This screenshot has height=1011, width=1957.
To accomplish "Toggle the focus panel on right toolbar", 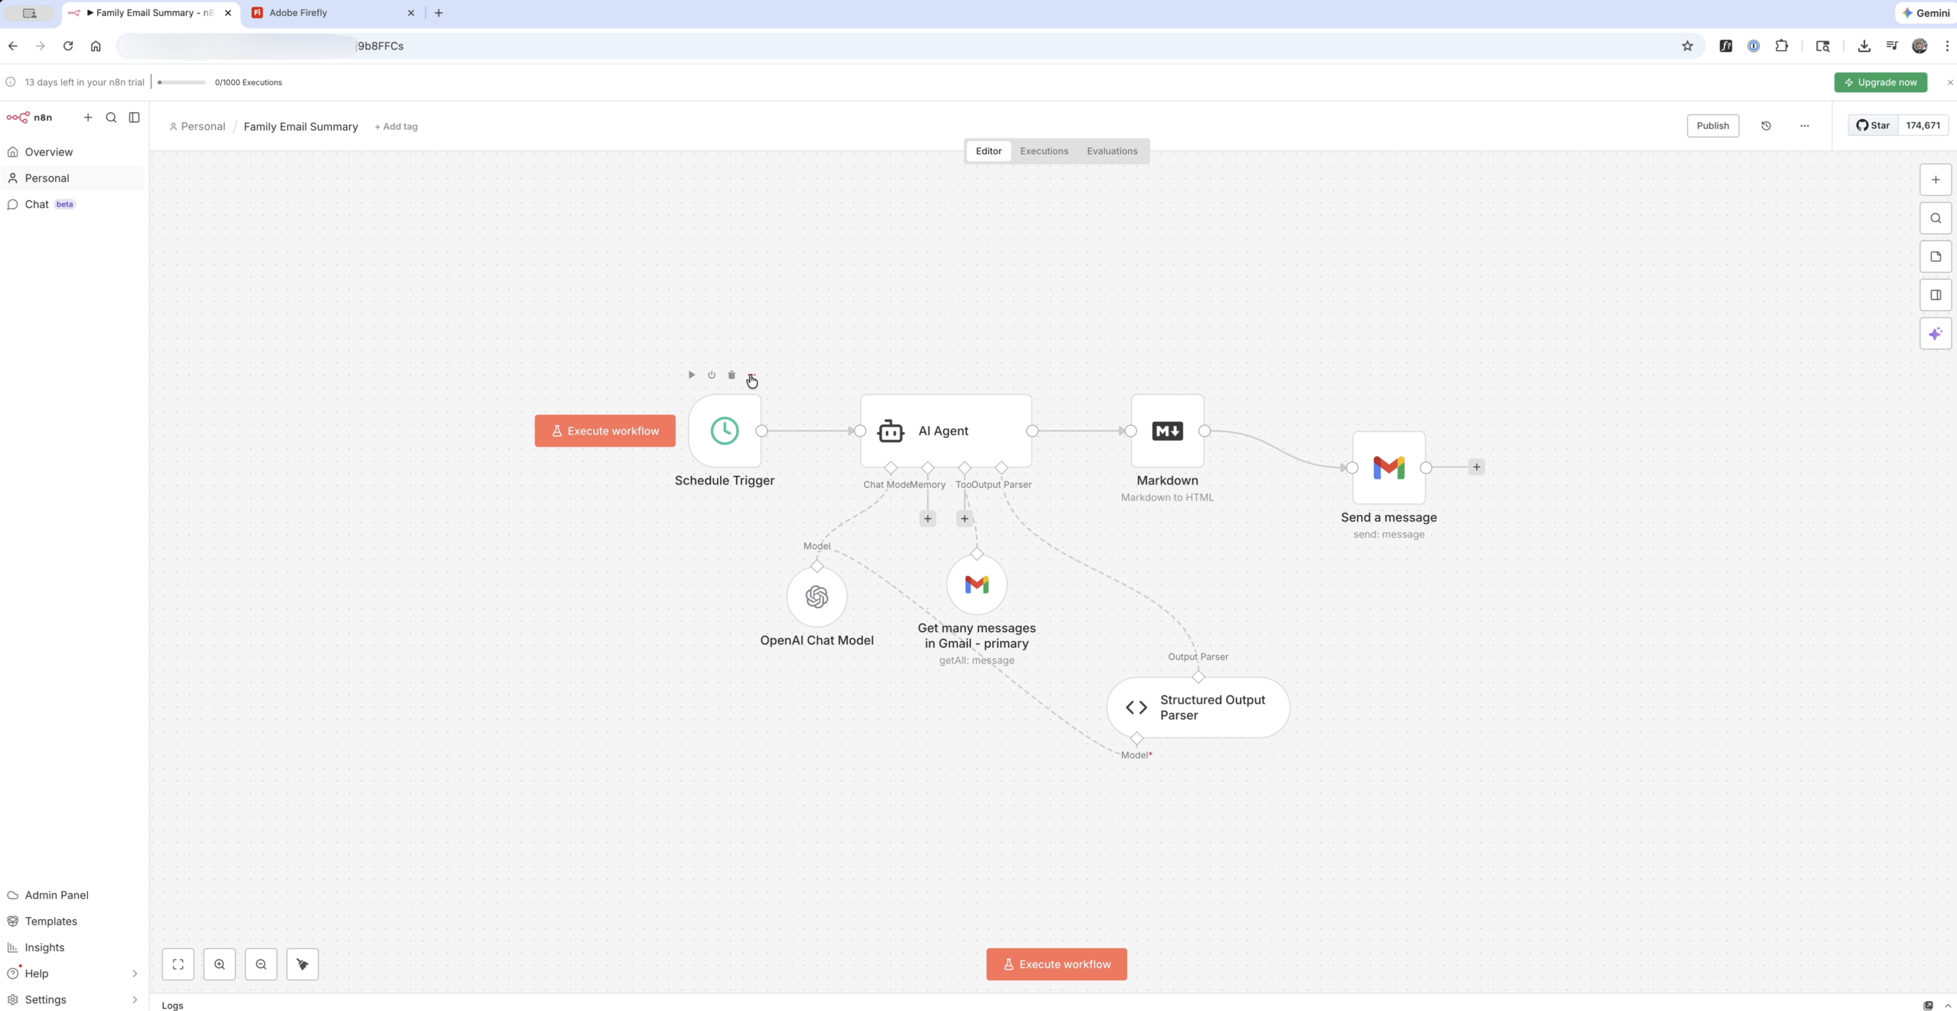I will (1935, 295).
